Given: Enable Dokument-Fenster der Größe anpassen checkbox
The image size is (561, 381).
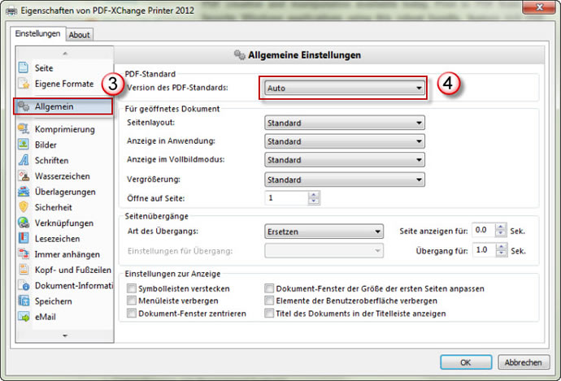Looking at the screenshot, I should click(269, 288).
